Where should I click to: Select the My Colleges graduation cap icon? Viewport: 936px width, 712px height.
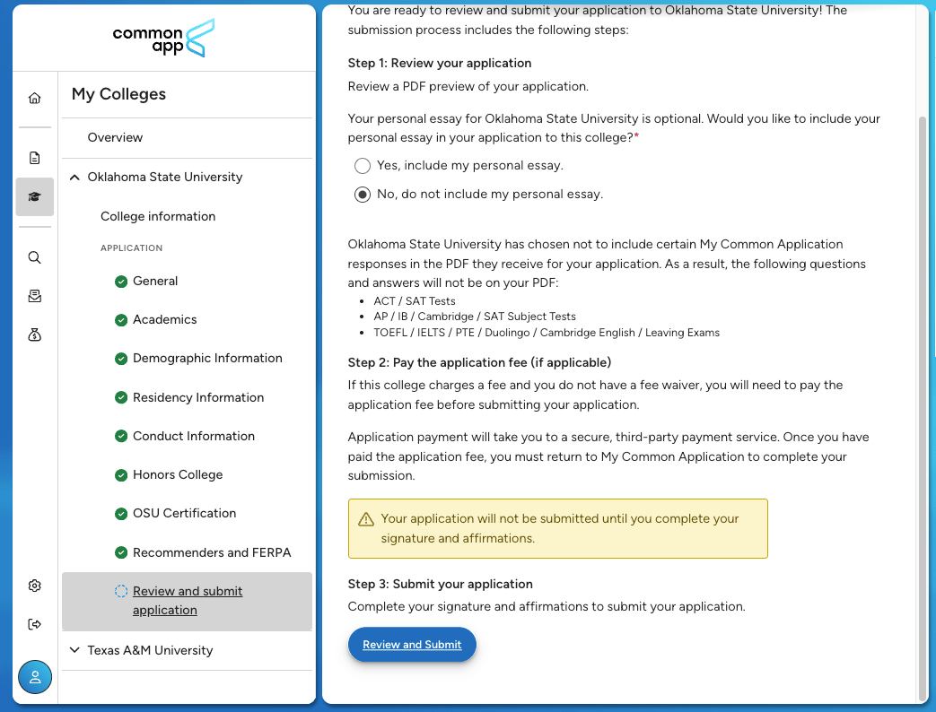(x=35, y=196)
